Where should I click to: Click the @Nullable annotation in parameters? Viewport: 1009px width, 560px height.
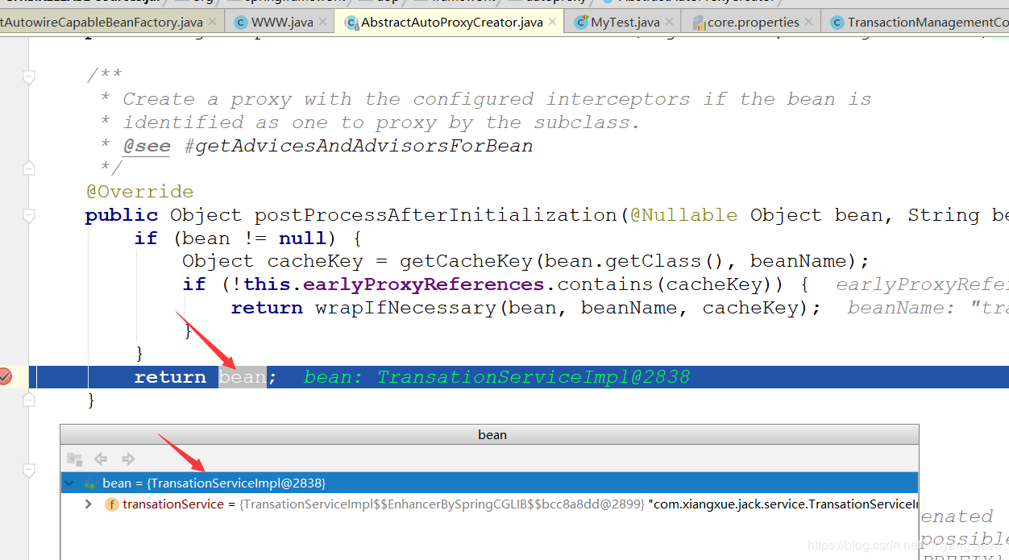click(x=683, y=215)
